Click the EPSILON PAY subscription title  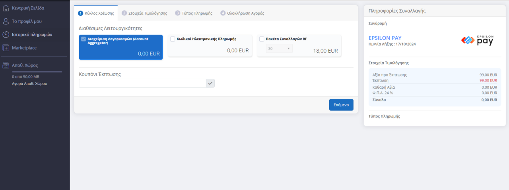[385, 38]
